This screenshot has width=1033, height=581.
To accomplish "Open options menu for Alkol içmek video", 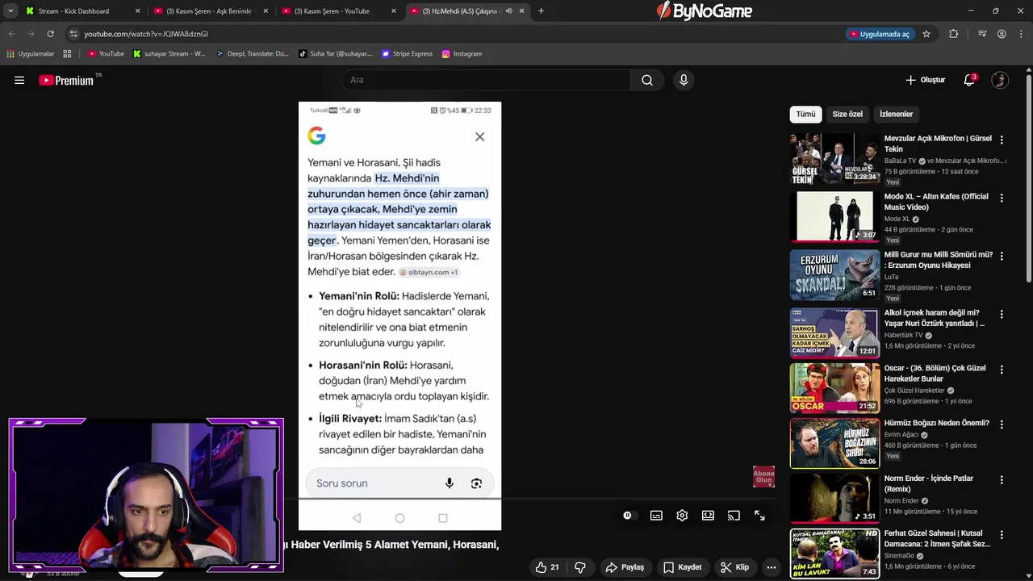I will [1002, 314].
